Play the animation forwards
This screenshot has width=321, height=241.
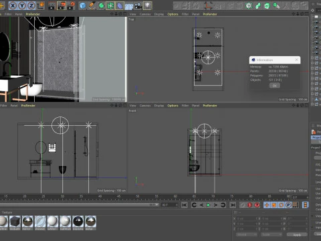pos(209,205)
